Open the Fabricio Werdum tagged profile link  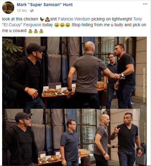pyautogui.click(x=74, y=19)
